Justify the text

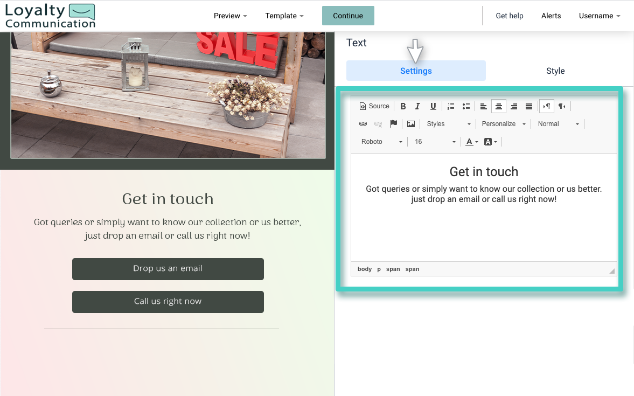[529, 106]
